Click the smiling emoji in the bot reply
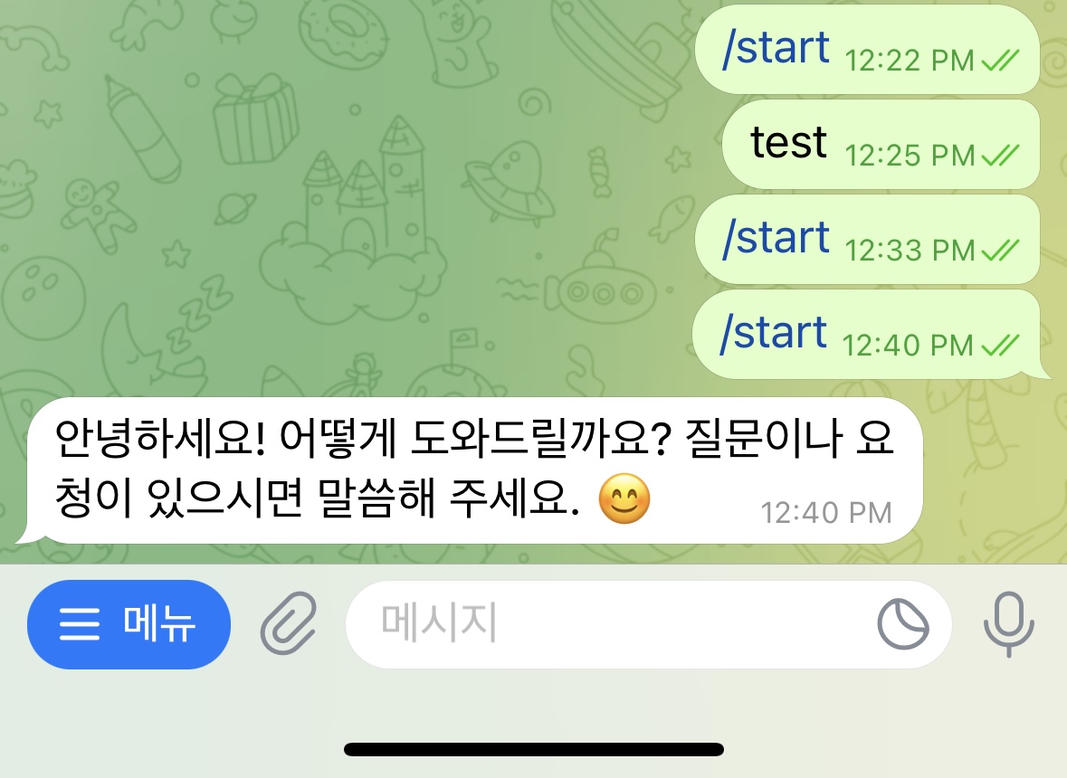 pos(624,498)
